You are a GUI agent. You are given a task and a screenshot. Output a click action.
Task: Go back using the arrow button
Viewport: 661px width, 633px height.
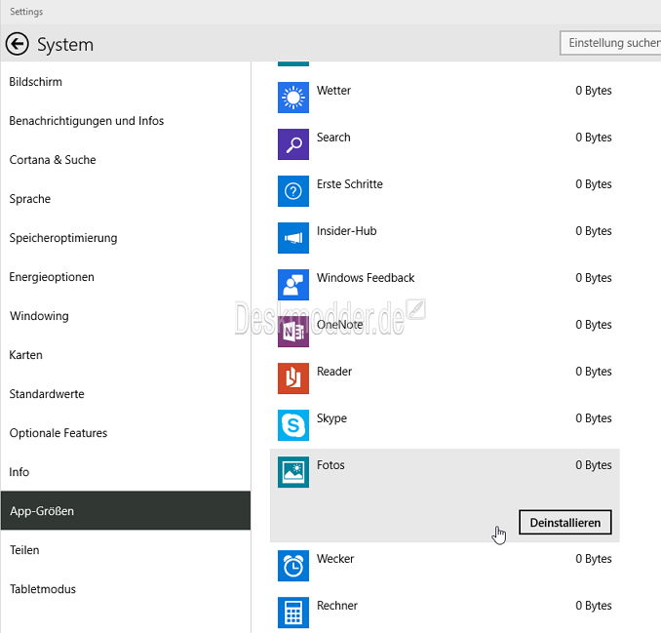coord(18,44)
